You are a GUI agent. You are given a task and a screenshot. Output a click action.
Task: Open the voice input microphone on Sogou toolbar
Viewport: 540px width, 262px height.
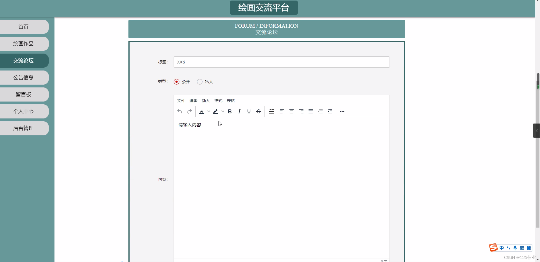pyautogui.click(x=515, y=248)
